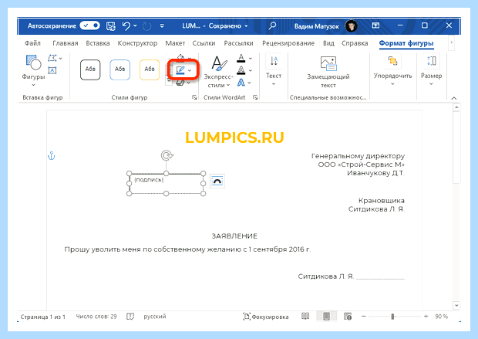Click the Text Fill letter A icon
Screen dimensions: 478x339
(x=241, y=58)
